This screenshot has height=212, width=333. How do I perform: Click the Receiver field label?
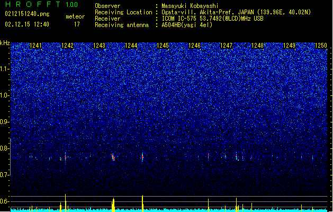point(107,19)
